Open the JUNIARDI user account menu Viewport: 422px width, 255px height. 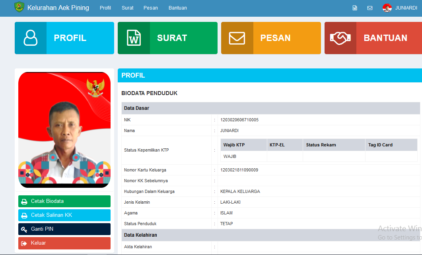coord(406,8)
